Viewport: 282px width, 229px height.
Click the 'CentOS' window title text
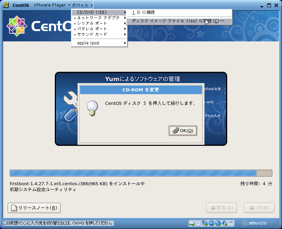[21, 5]
